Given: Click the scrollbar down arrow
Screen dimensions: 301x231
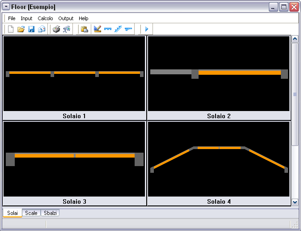Looking at the screenshot, I should pyautogui.click(x=295, y=202).
